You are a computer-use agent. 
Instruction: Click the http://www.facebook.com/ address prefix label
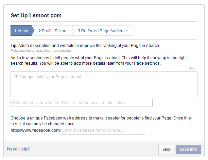coord(36,130)
